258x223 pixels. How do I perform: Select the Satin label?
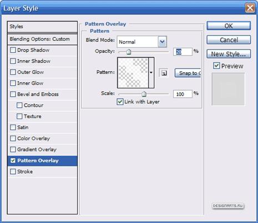(x=23, y=127)
